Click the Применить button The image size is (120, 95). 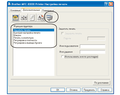pyautogui.click(x=89, y=90)
